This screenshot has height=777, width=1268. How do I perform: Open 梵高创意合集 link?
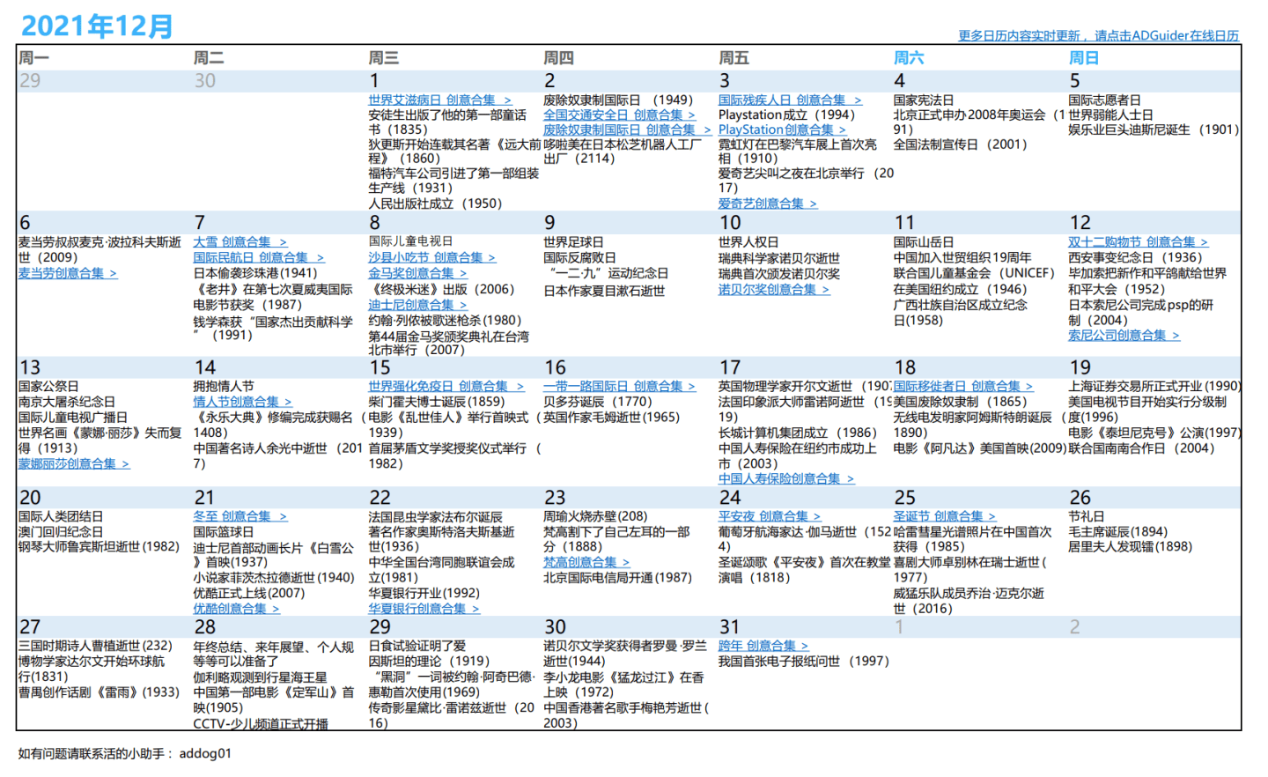tap(586, 562)
